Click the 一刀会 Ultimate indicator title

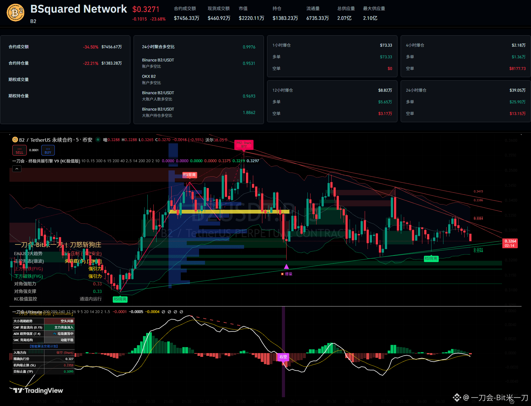[x=27, y=312]
